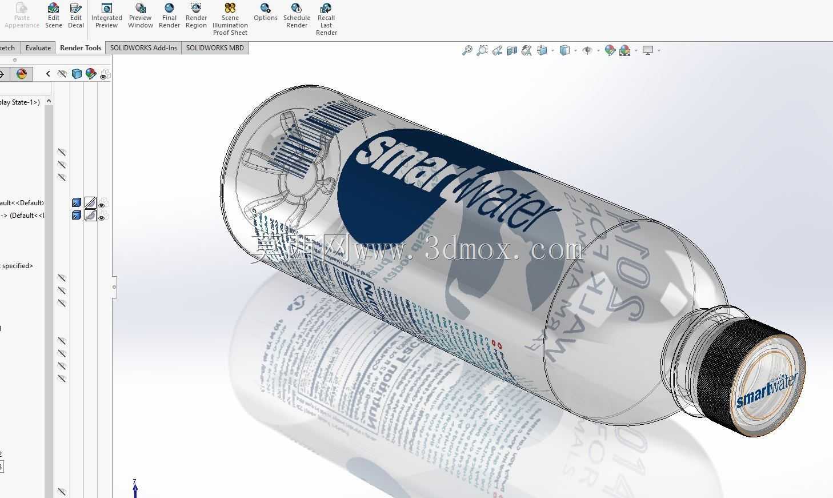Open the Edit Decal tool
Image resolution: width=833 pixels, height=498 pixels.
[75, 15]
